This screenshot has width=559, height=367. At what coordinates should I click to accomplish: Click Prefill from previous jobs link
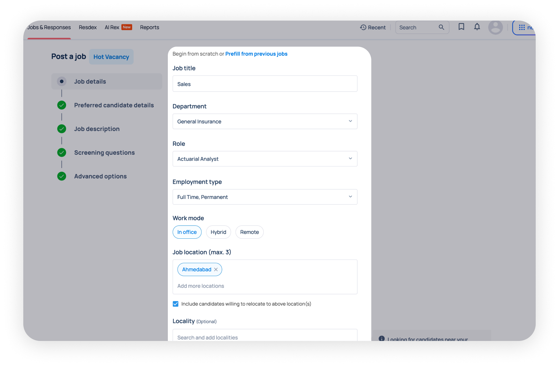(256, 54)
